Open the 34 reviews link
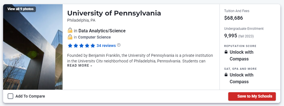 click(x=106, y=46)
